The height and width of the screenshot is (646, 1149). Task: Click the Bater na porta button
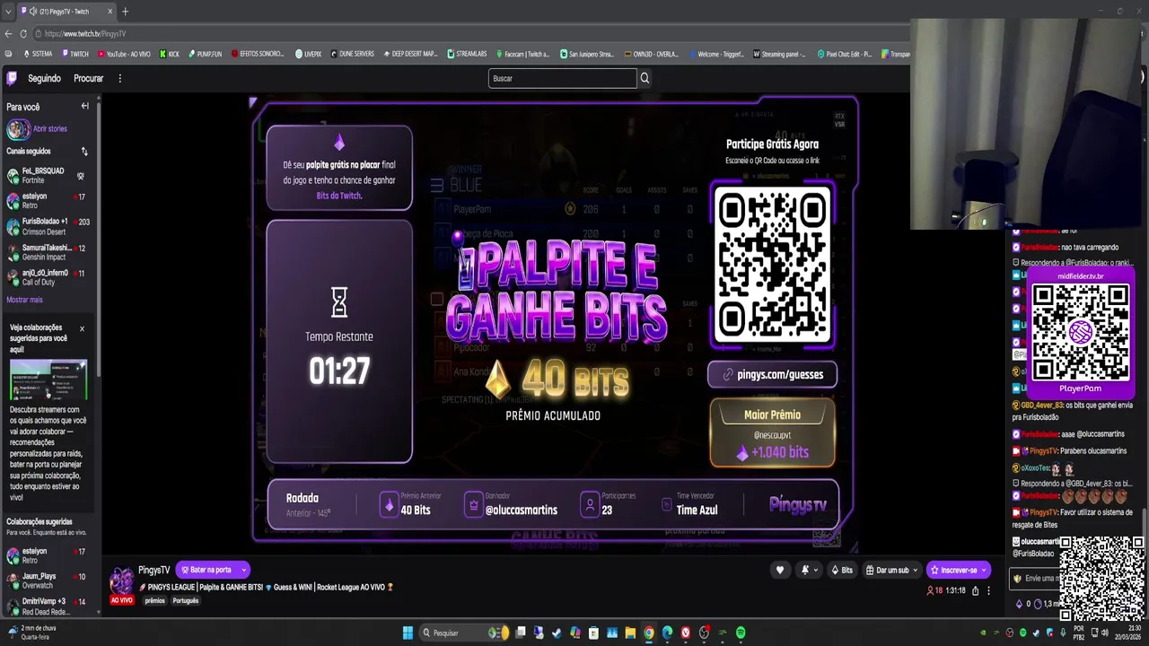(x=206, y=570)
